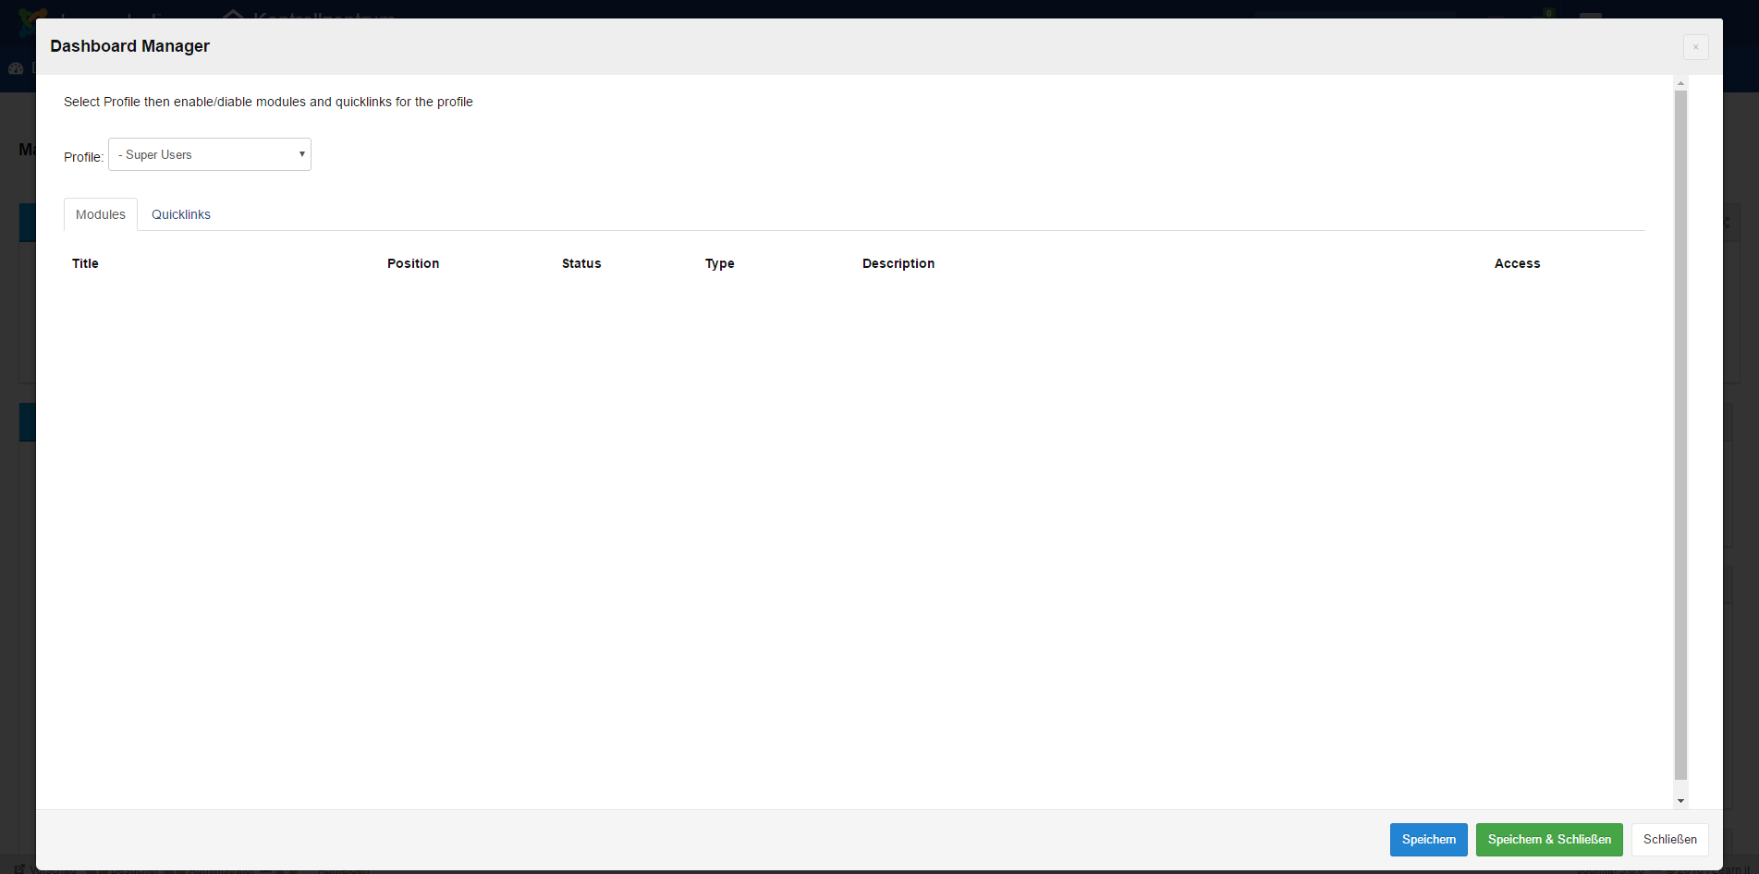Close the Dashboard Manager using the X icon

[x=1696, y=47]
